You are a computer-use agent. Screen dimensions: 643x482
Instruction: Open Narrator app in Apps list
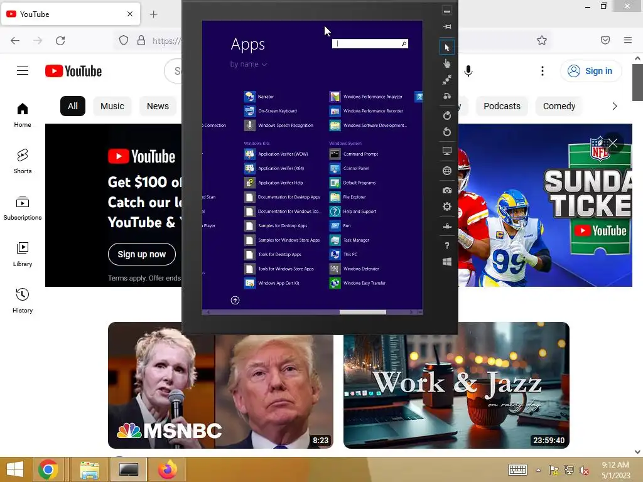pos(259,97)
